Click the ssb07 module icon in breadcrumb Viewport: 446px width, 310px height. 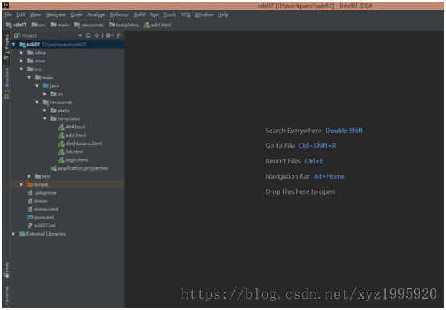coord(9,25)
